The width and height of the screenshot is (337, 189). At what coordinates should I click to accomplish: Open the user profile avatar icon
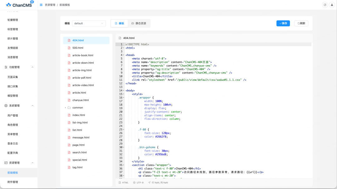(x=331, y=5)
